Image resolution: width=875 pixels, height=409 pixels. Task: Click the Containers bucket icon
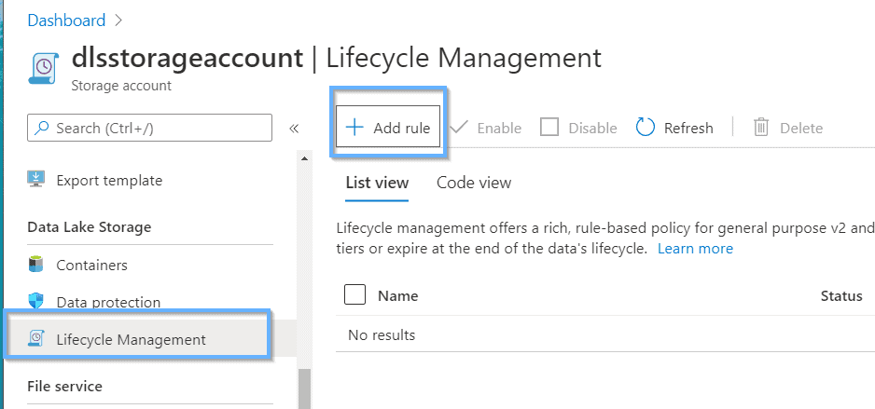(x=35, y=264)
